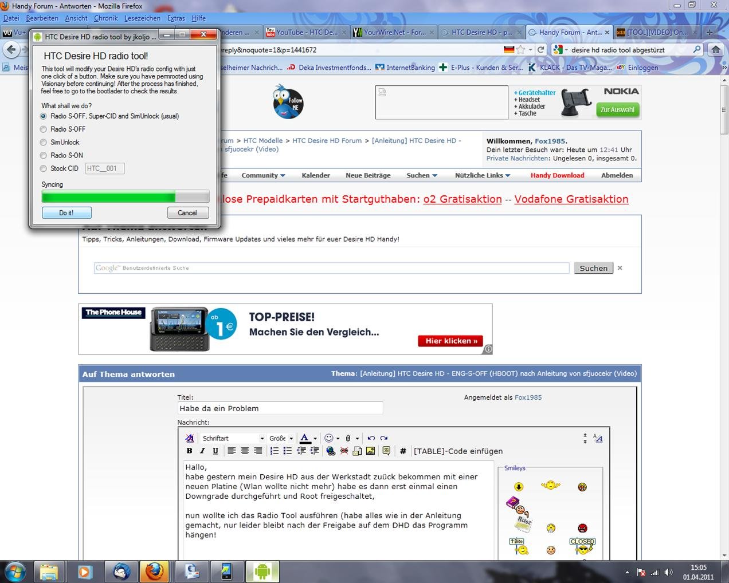Apply the current text color (A)

305,438
